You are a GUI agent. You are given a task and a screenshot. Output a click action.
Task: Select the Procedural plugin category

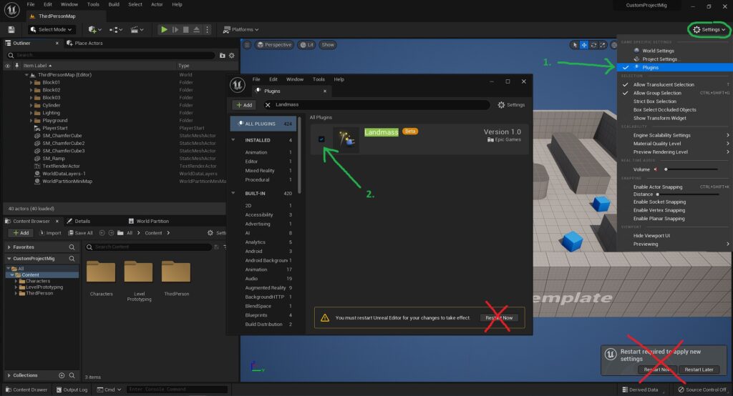pyautogui.click(x=257, y=180)
